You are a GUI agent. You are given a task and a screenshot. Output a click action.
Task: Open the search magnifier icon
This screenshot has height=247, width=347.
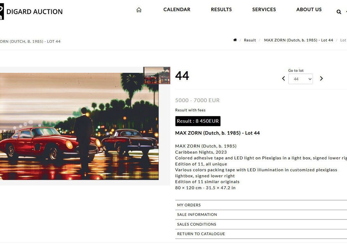pos(339,12)
